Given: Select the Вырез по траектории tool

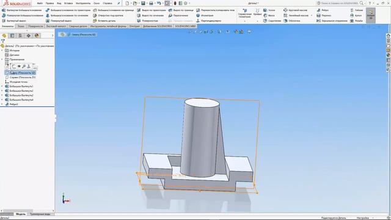Looking at the screenshot, I should [x=152, y=10].
